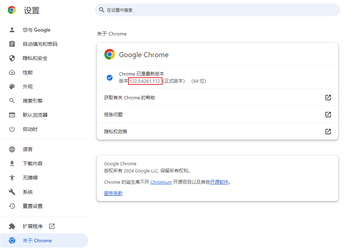353x249 pixels.
Task: Click the 获取有关 Chrome 的帮助 row
Action: [x=217, y=98]
